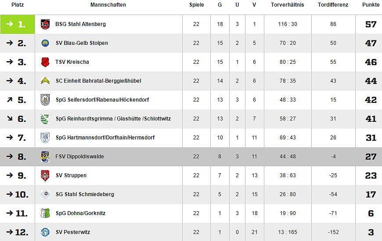
Task: Click the SV Pesterwitz round logo
Action: point(45,232)
